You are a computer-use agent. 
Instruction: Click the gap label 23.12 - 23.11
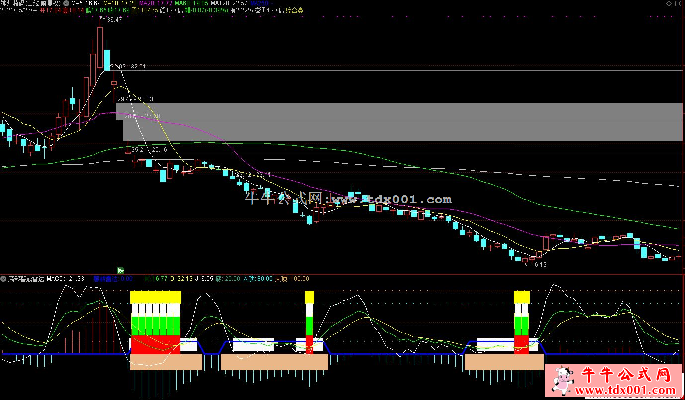tap(254, 174)
